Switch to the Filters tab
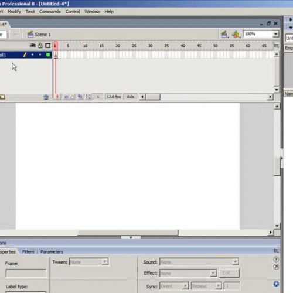The height and width of the screenshot is (293, 293). (28, 252)
